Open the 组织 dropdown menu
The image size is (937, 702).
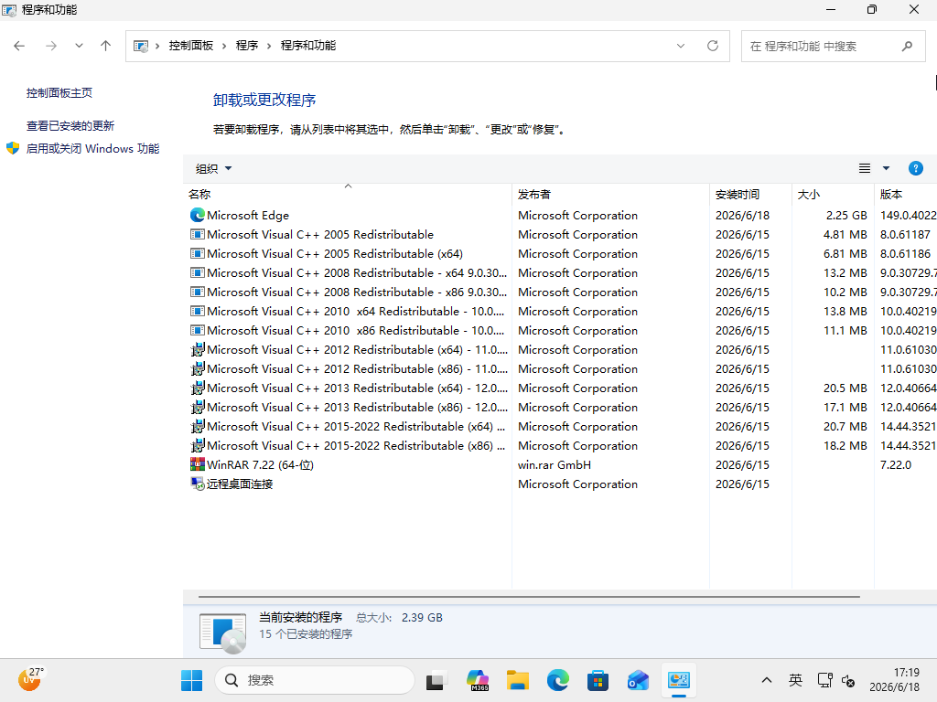coord(213,169)
